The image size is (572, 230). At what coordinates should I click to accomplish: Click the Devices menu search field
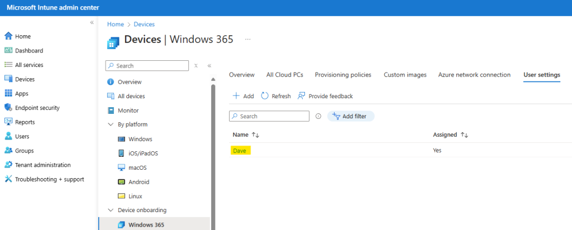point(147,66)
